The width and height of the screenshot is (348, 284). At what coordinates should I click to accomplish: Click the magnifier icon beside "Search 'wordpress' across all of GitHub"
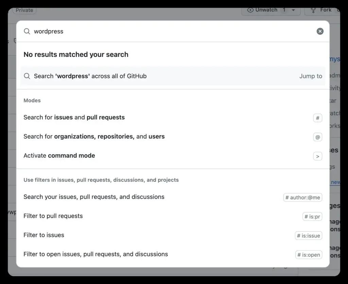click(27, 76)
